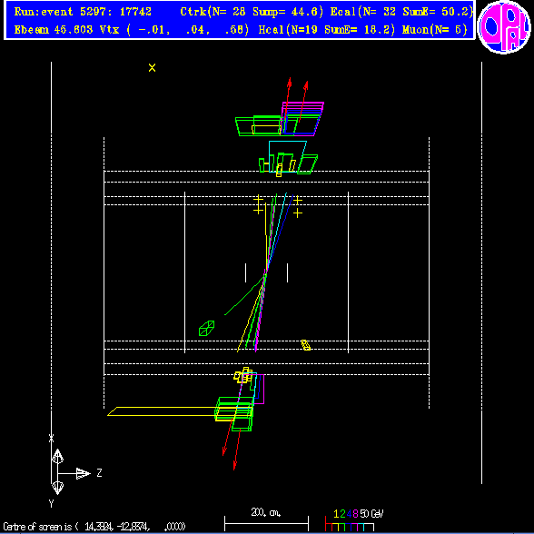Image resolution: width=534 pixels, height=534 pixels.
Task: Click the magenta calorimeter block at top
Action: (302, 117)
